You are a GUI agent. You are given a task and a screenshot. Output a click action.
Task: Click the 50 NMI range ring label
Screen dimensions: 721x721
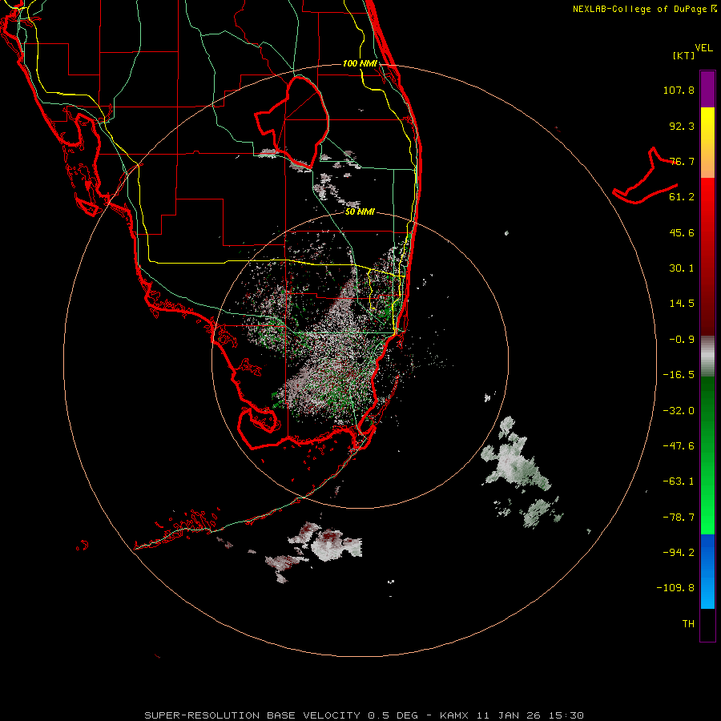tap(360, 212)
